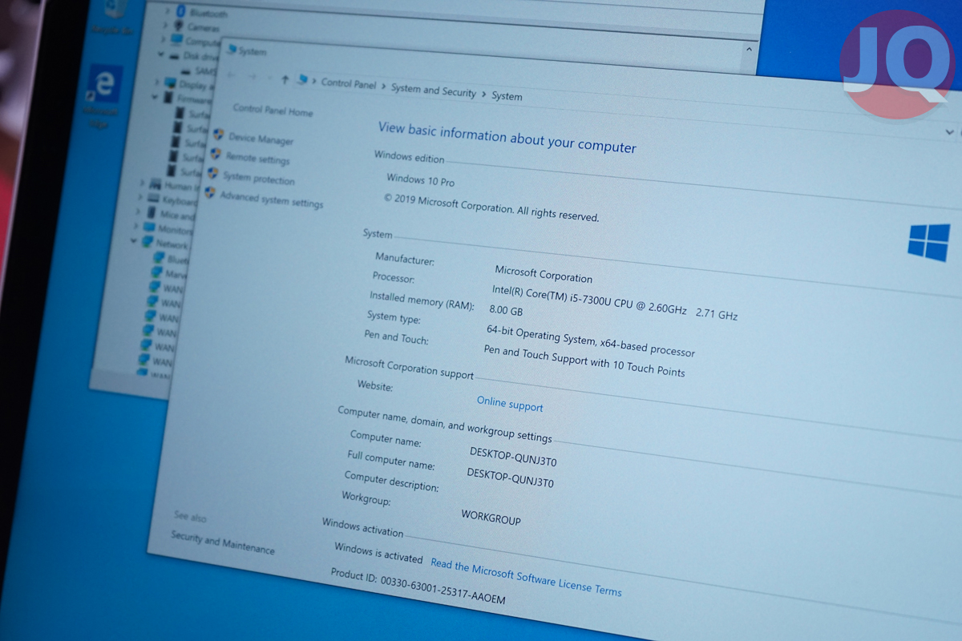Click the Keyboards category icon in Device Manager
The height and width of the screenshot is (641, 962).
pos(153,198)
